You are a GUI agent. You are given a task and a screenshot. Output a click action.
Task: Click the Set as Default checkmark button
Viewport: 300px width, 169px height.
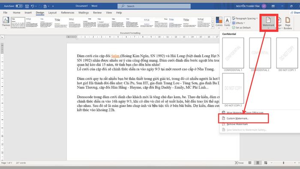(241, 27)
